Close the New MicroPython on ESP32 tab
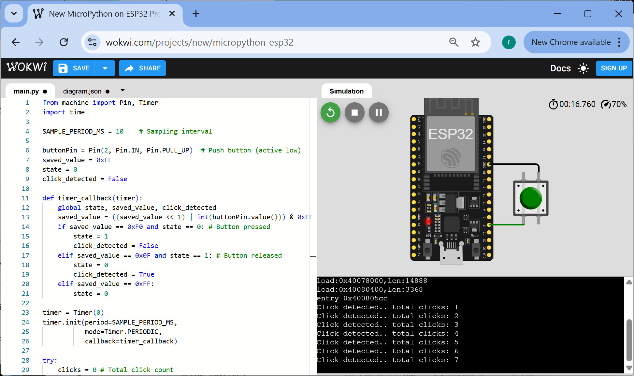634x376 pixels. coord(172,14)
